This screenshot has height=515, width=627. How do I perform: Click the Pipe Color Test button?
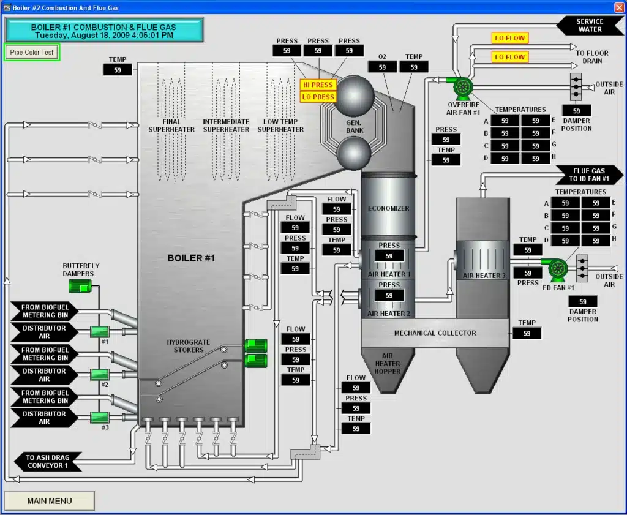point(32,53)
